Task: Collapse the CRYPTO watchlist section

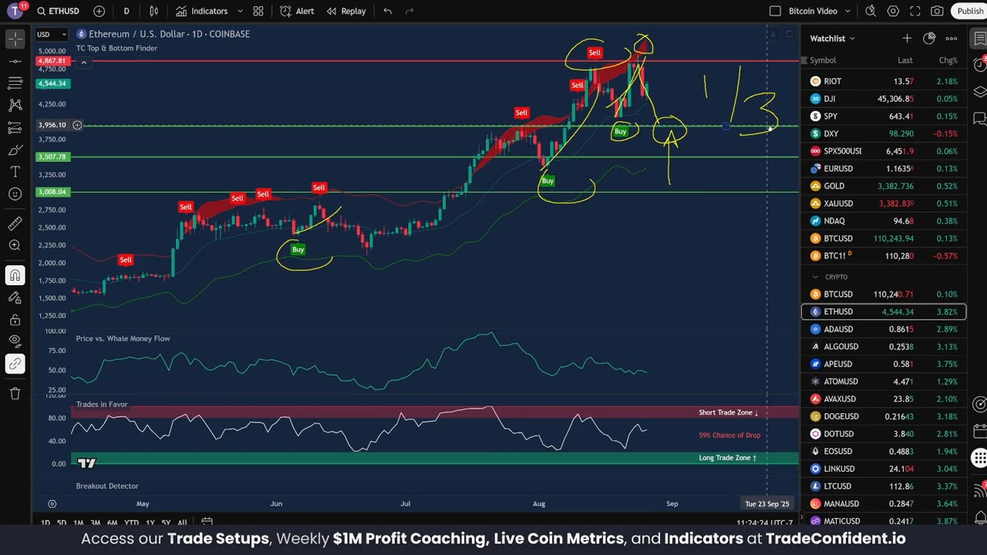Action: pyautogui.click(x=815, y=277)
